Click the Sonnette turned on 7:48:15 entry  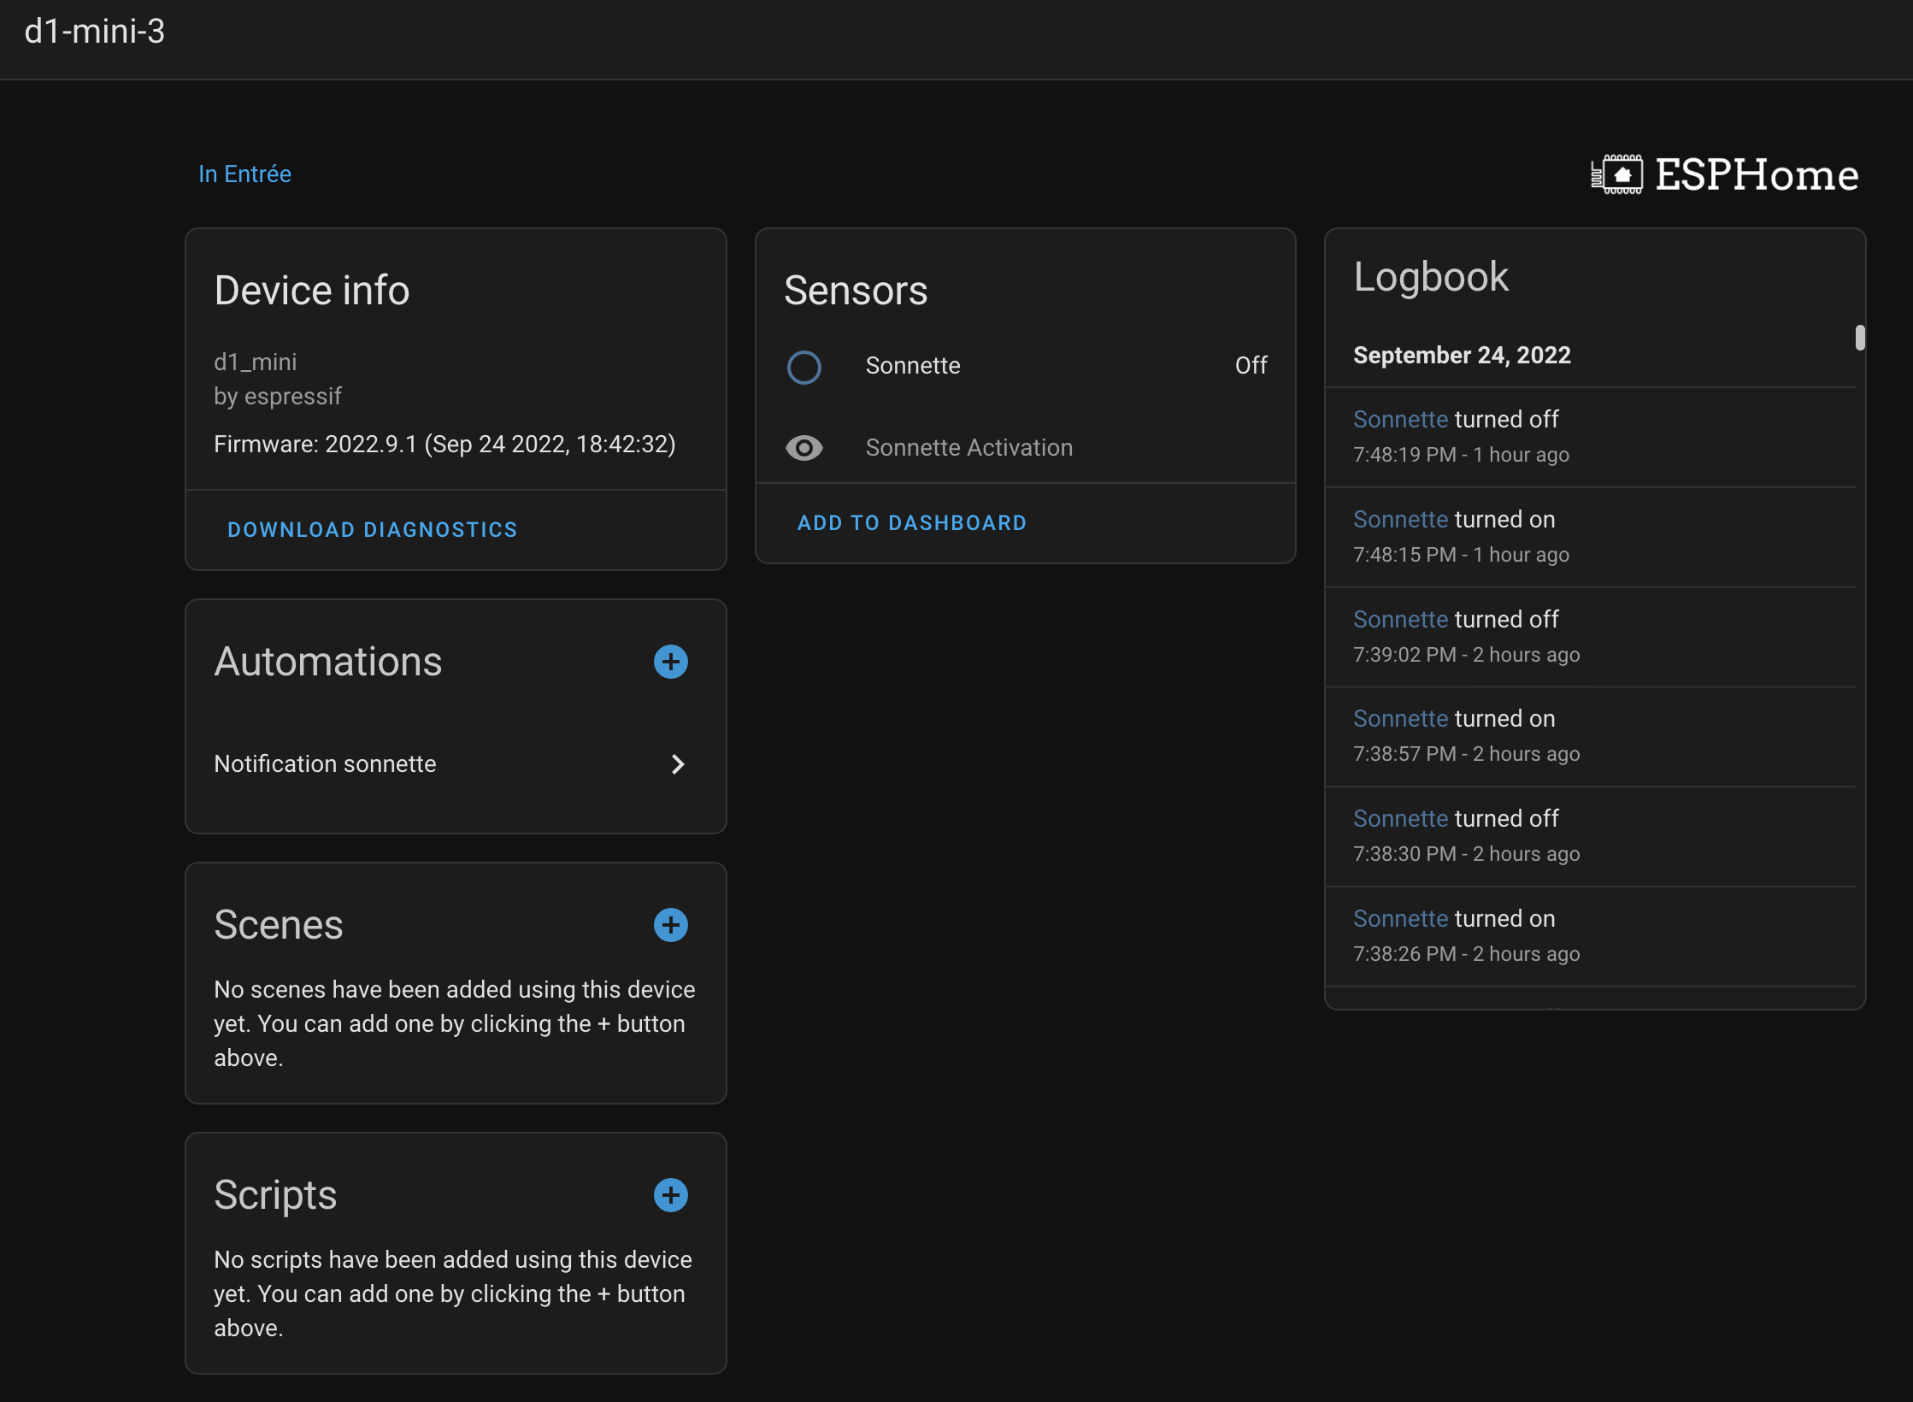pos(1591,534)
